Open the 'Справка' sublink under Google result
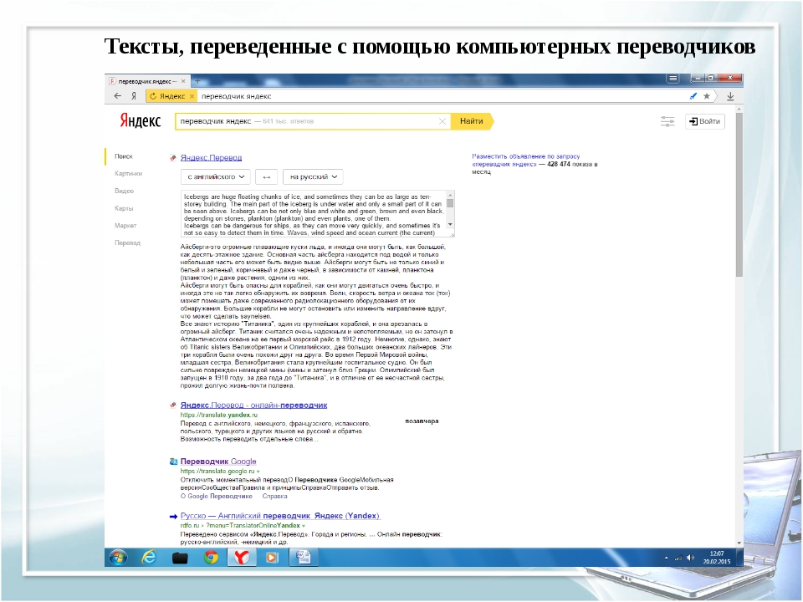803x602 pixels. point(274,496)
